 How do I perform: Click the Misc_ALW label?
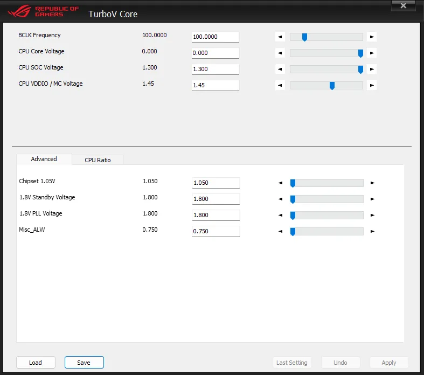click(32, 230)
